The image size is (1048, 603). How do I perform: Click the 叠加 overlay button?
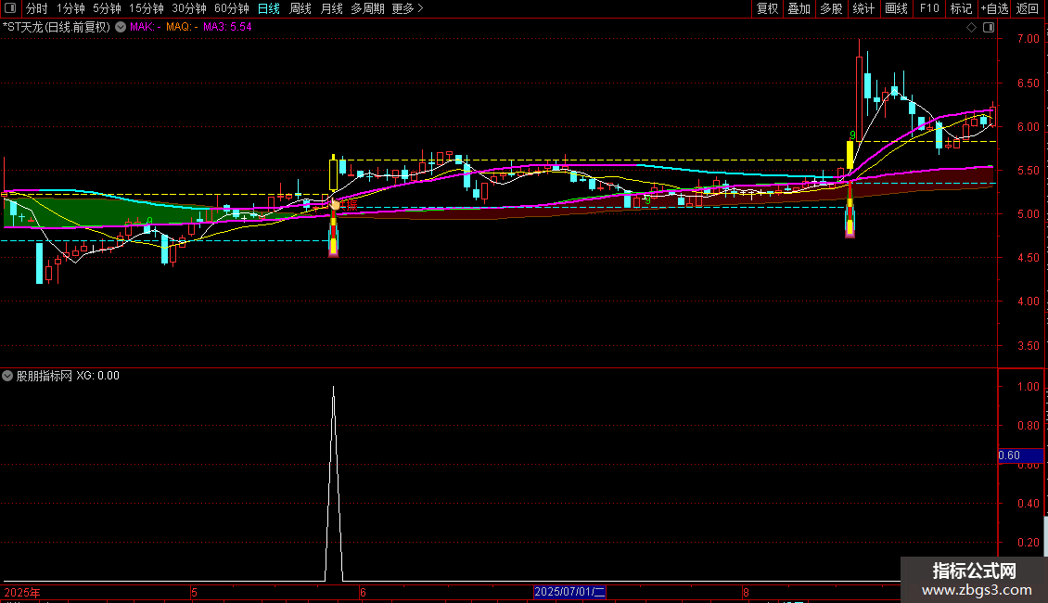pos(799,8)
